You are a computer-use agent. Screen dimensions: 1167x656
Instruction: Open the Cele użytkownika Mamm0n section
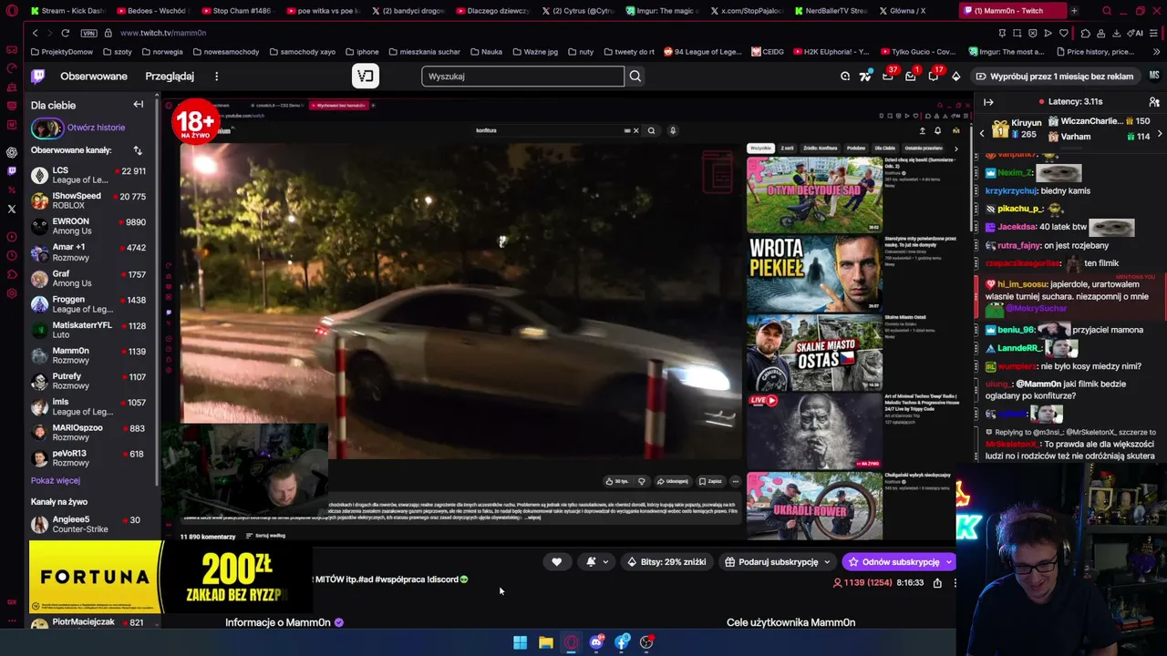point(790,622)
